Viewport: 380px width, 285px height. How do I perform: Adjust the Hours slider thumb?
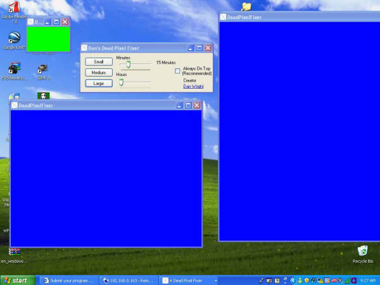(121, 82)
